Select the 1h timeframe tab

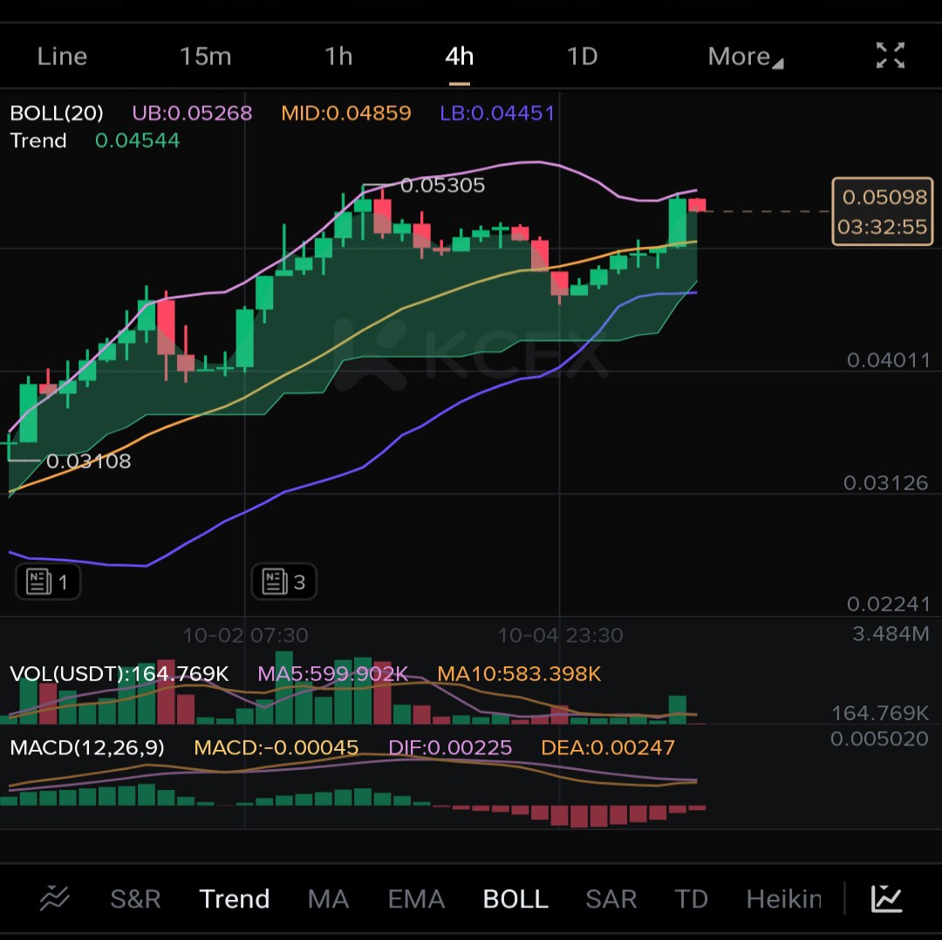(x=338, y=57)
